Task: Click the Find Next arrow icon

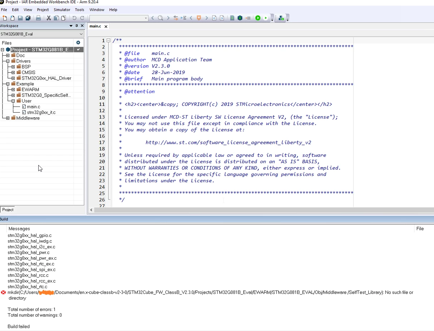Action: [x=168, y=18]
